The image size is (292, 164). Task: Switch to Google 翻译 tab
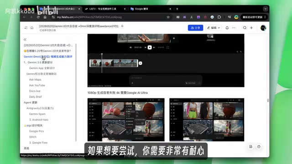[141, 9]
